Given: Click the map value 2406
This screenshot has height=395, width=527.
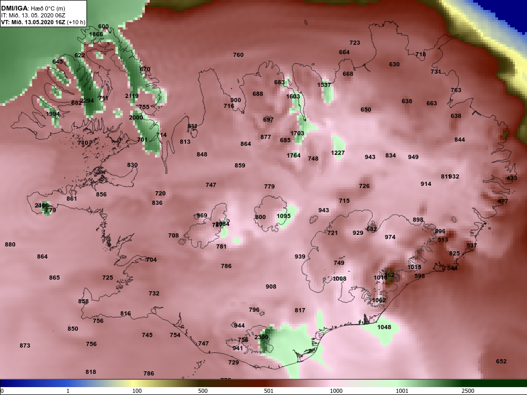Looking at the screenshot, I should pyautogui.click(x=42, y=205).
